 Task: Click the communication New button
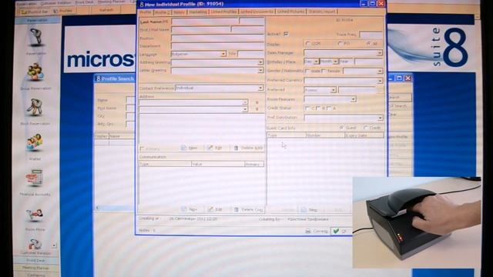[189, 209]
